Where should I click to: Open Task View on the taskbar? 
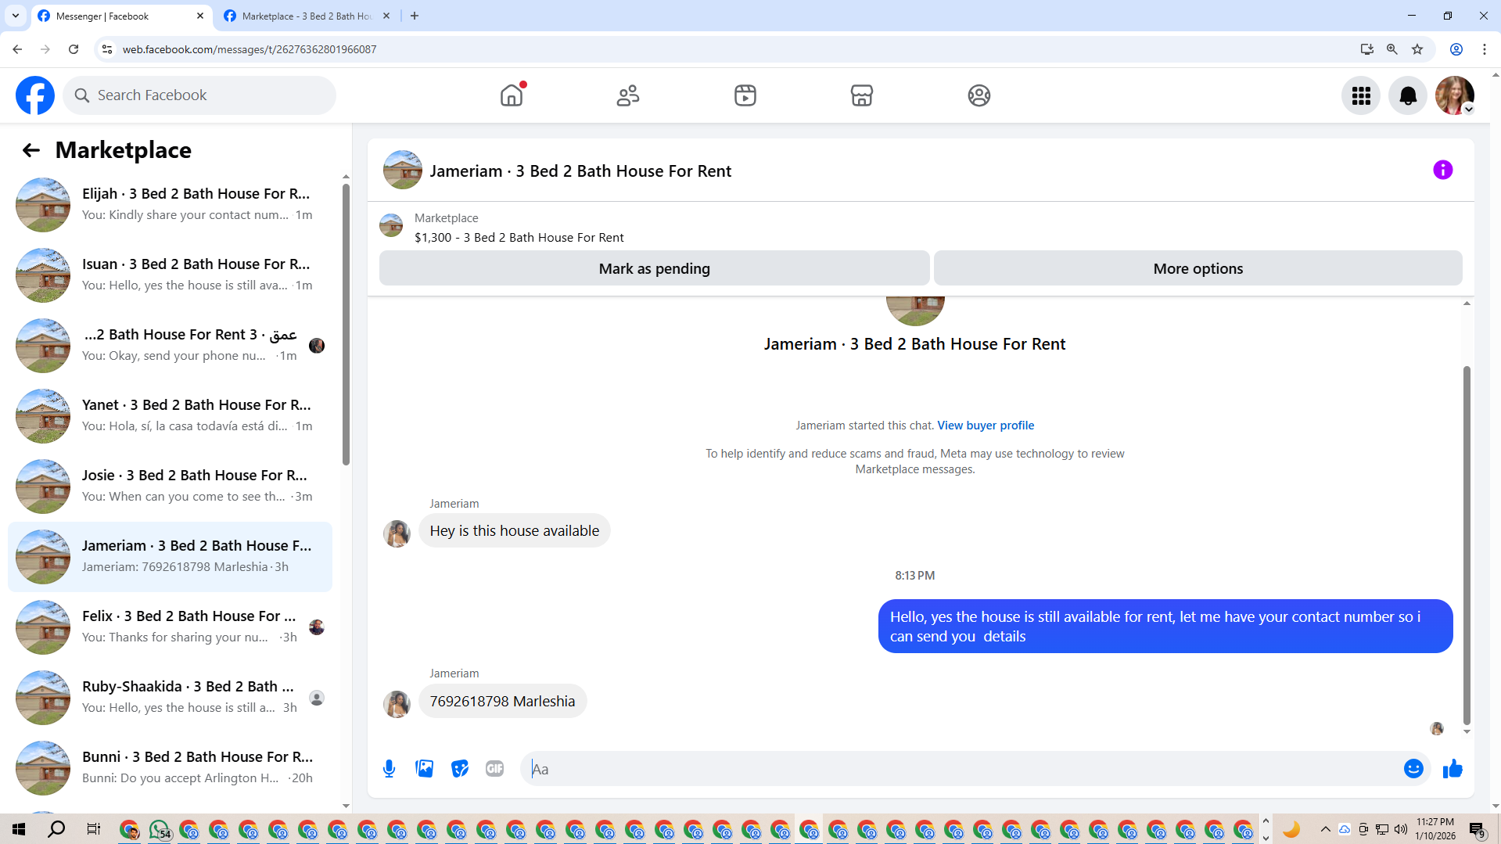[93, 829]
